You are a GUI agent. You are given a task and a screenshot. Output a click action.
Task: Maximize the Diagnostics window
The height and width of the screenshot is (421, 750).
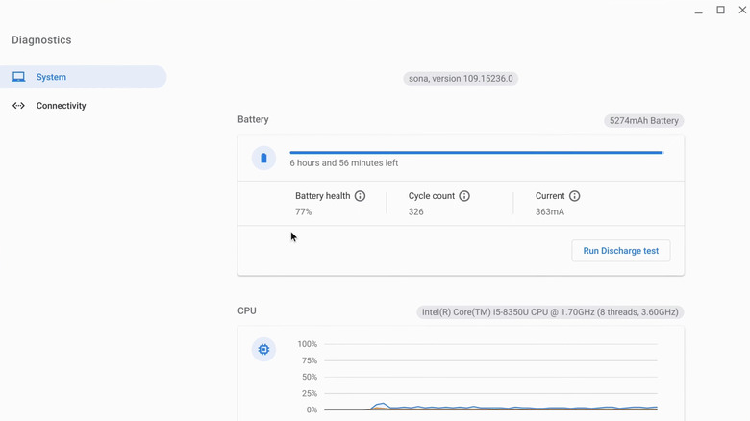(720, 11)
